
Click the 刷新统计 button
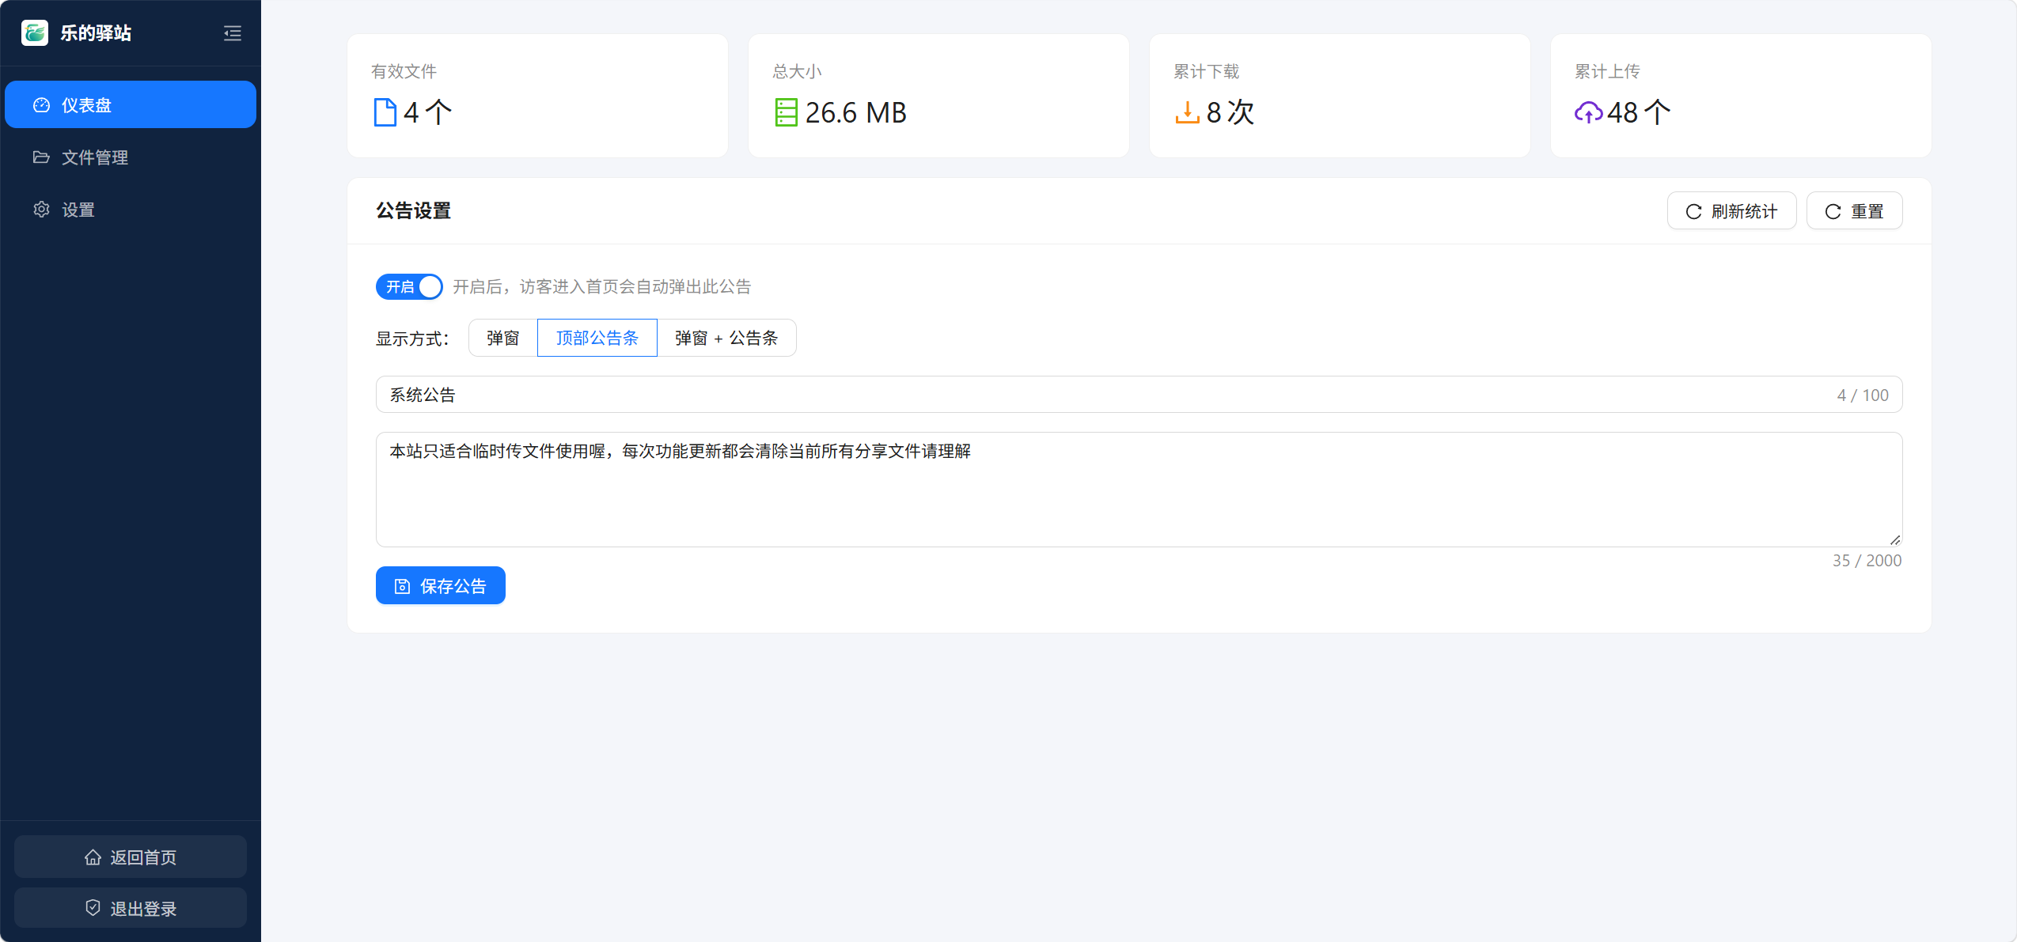(1731, 210)
